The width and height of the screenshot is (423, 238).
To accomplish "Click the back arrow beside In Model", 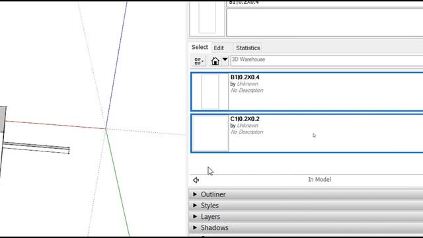I will click(x=196, y=180).
